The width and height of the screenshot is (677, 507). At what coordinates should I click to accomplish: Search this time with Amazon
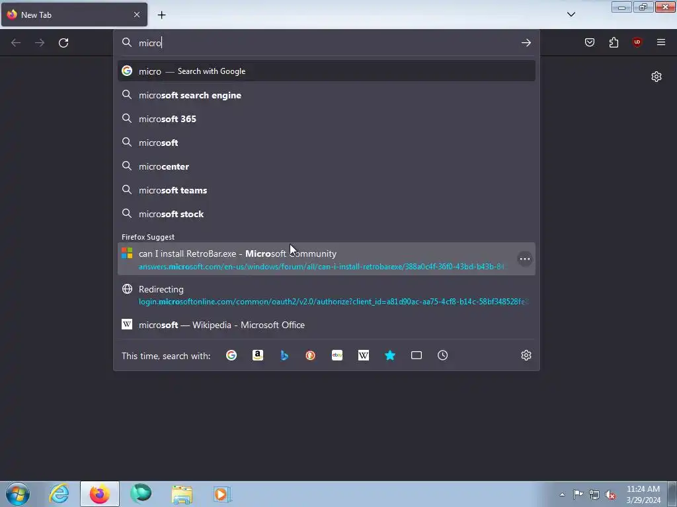pos(258,355)
